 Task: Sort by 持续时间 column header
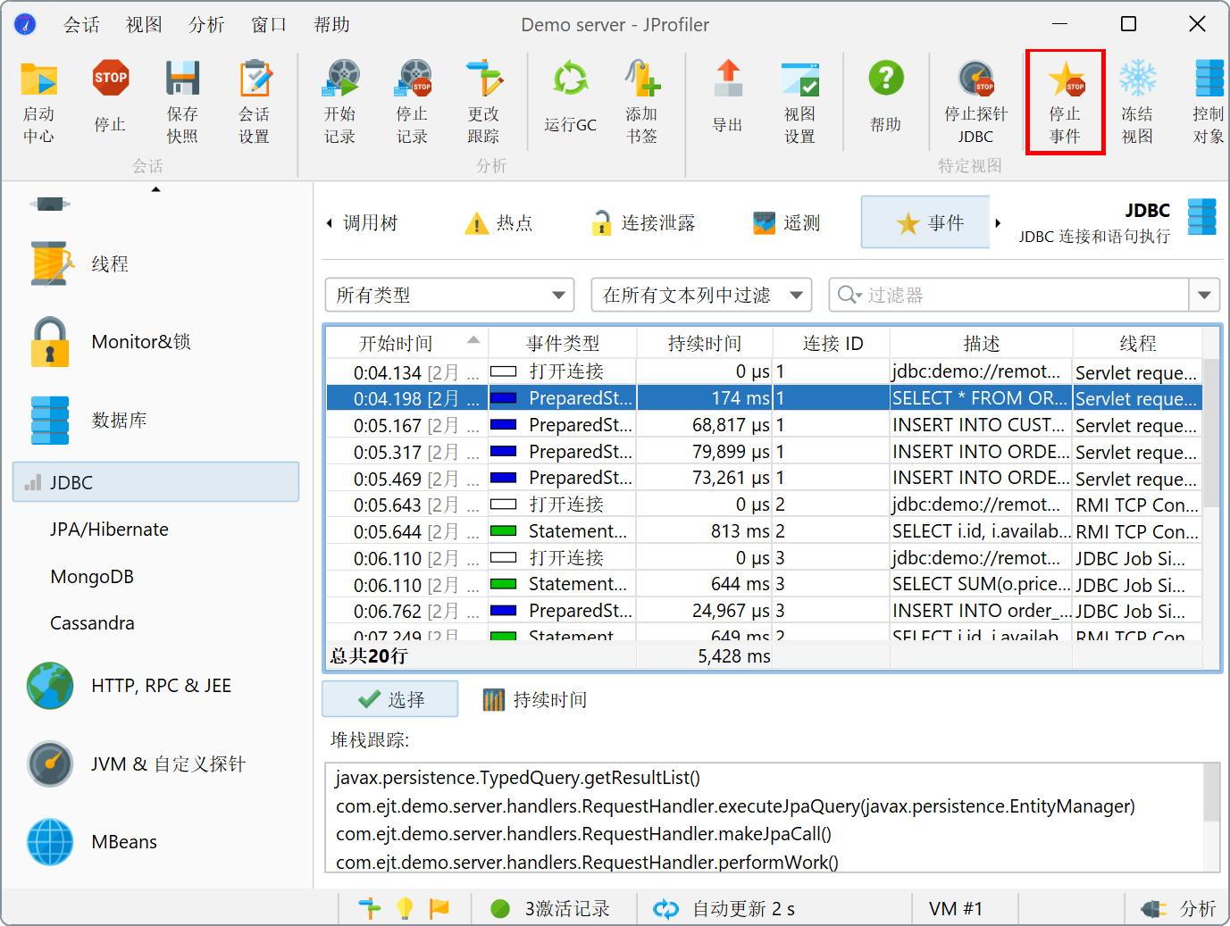tap(705, 343)
